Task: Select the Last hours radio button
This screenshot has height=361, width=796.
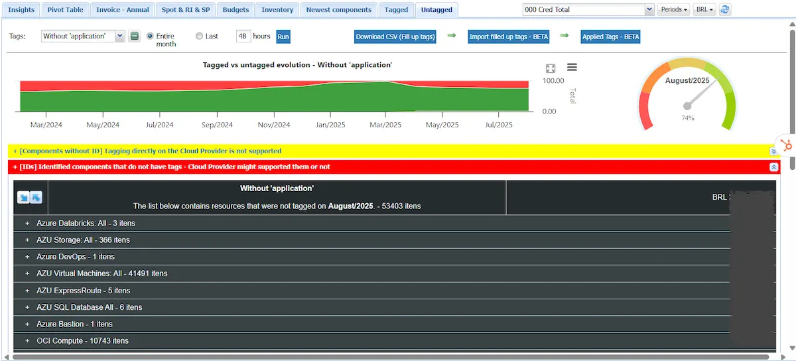Action: (x=199, y=36)
